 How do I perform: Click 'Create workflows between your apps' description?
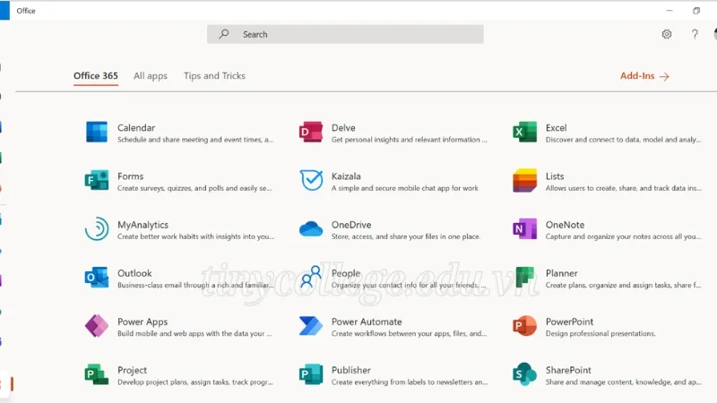(410, 333)
